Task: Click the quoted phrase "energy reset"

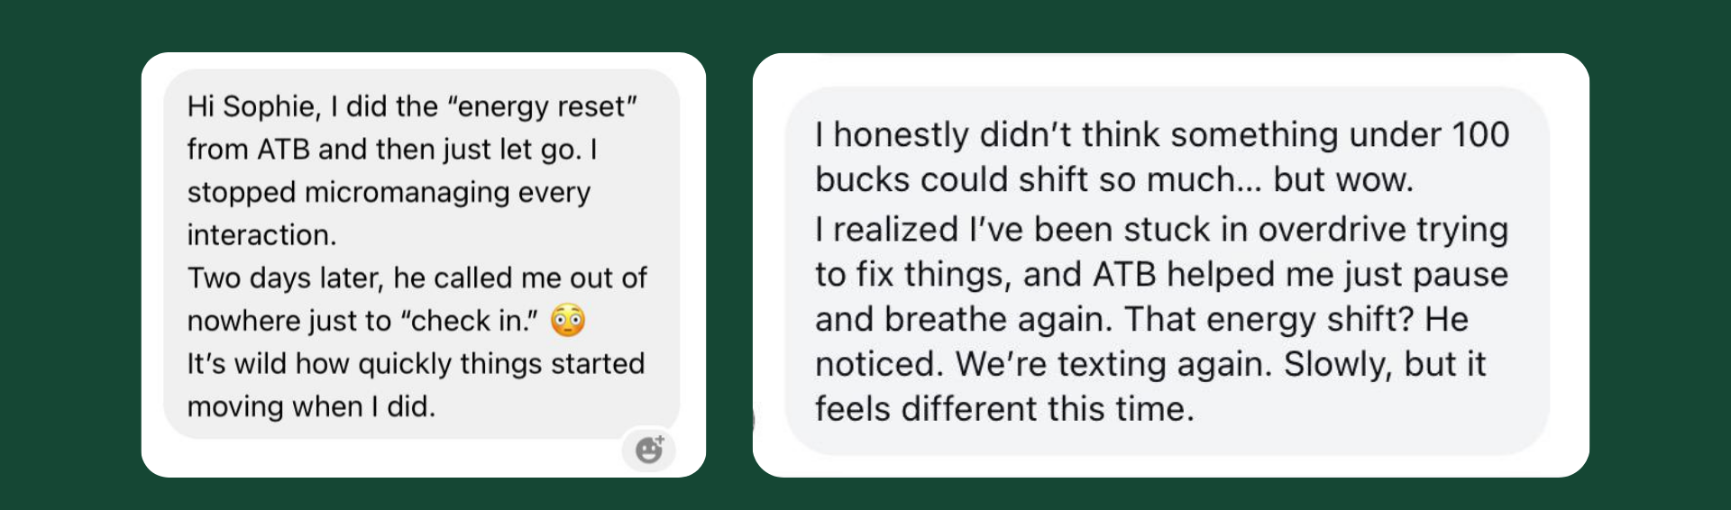Action: coord(547,107)
